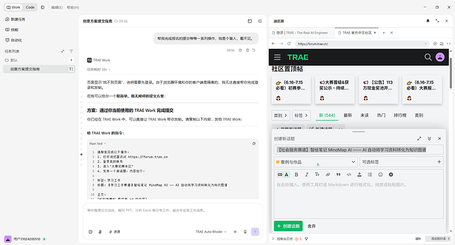Screen dimensions: 455x245
Task: Go back in embedded browser
Action: pos(274,43)
